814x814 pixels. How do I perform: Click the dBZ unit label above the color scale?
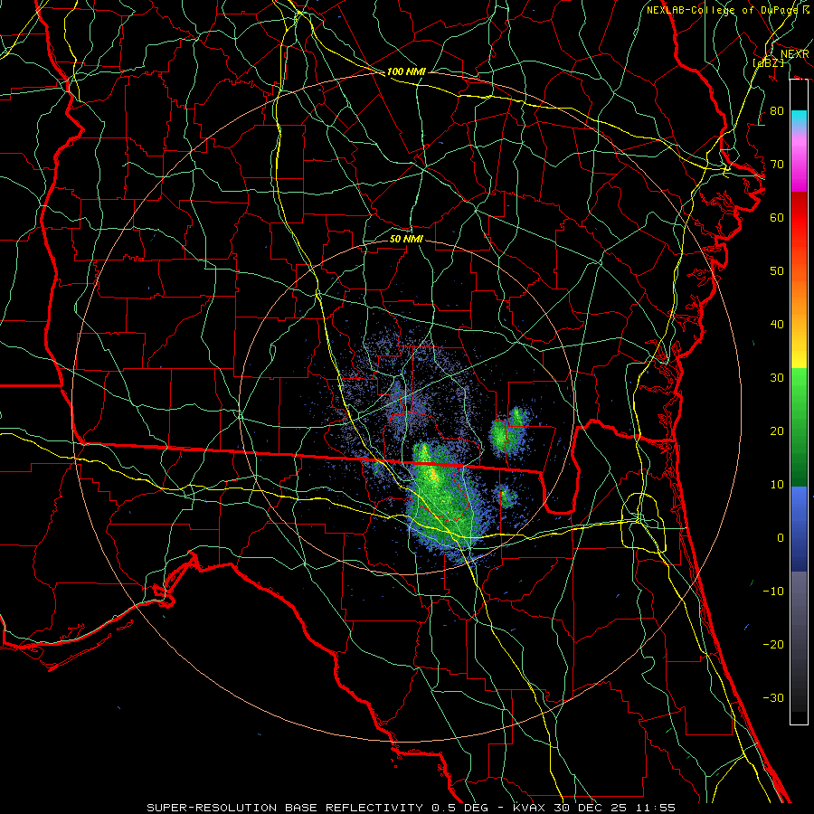pos(768,62)
